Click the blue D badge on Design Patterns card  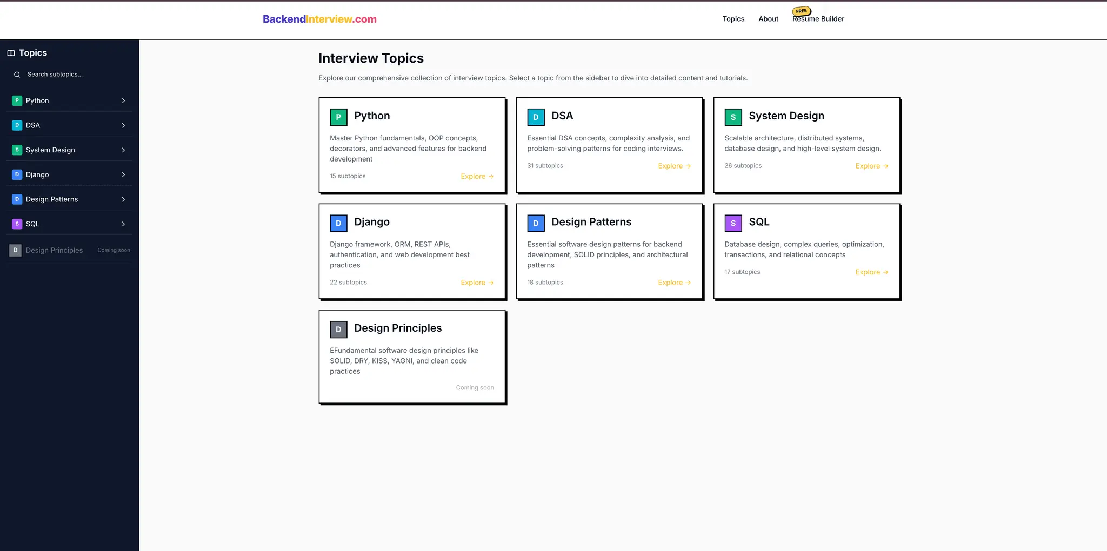click(x=536, y=223)
